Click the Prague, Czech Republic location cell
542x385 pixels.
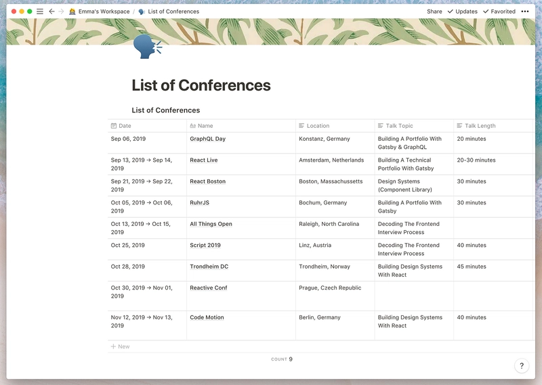tap(335, 296)
